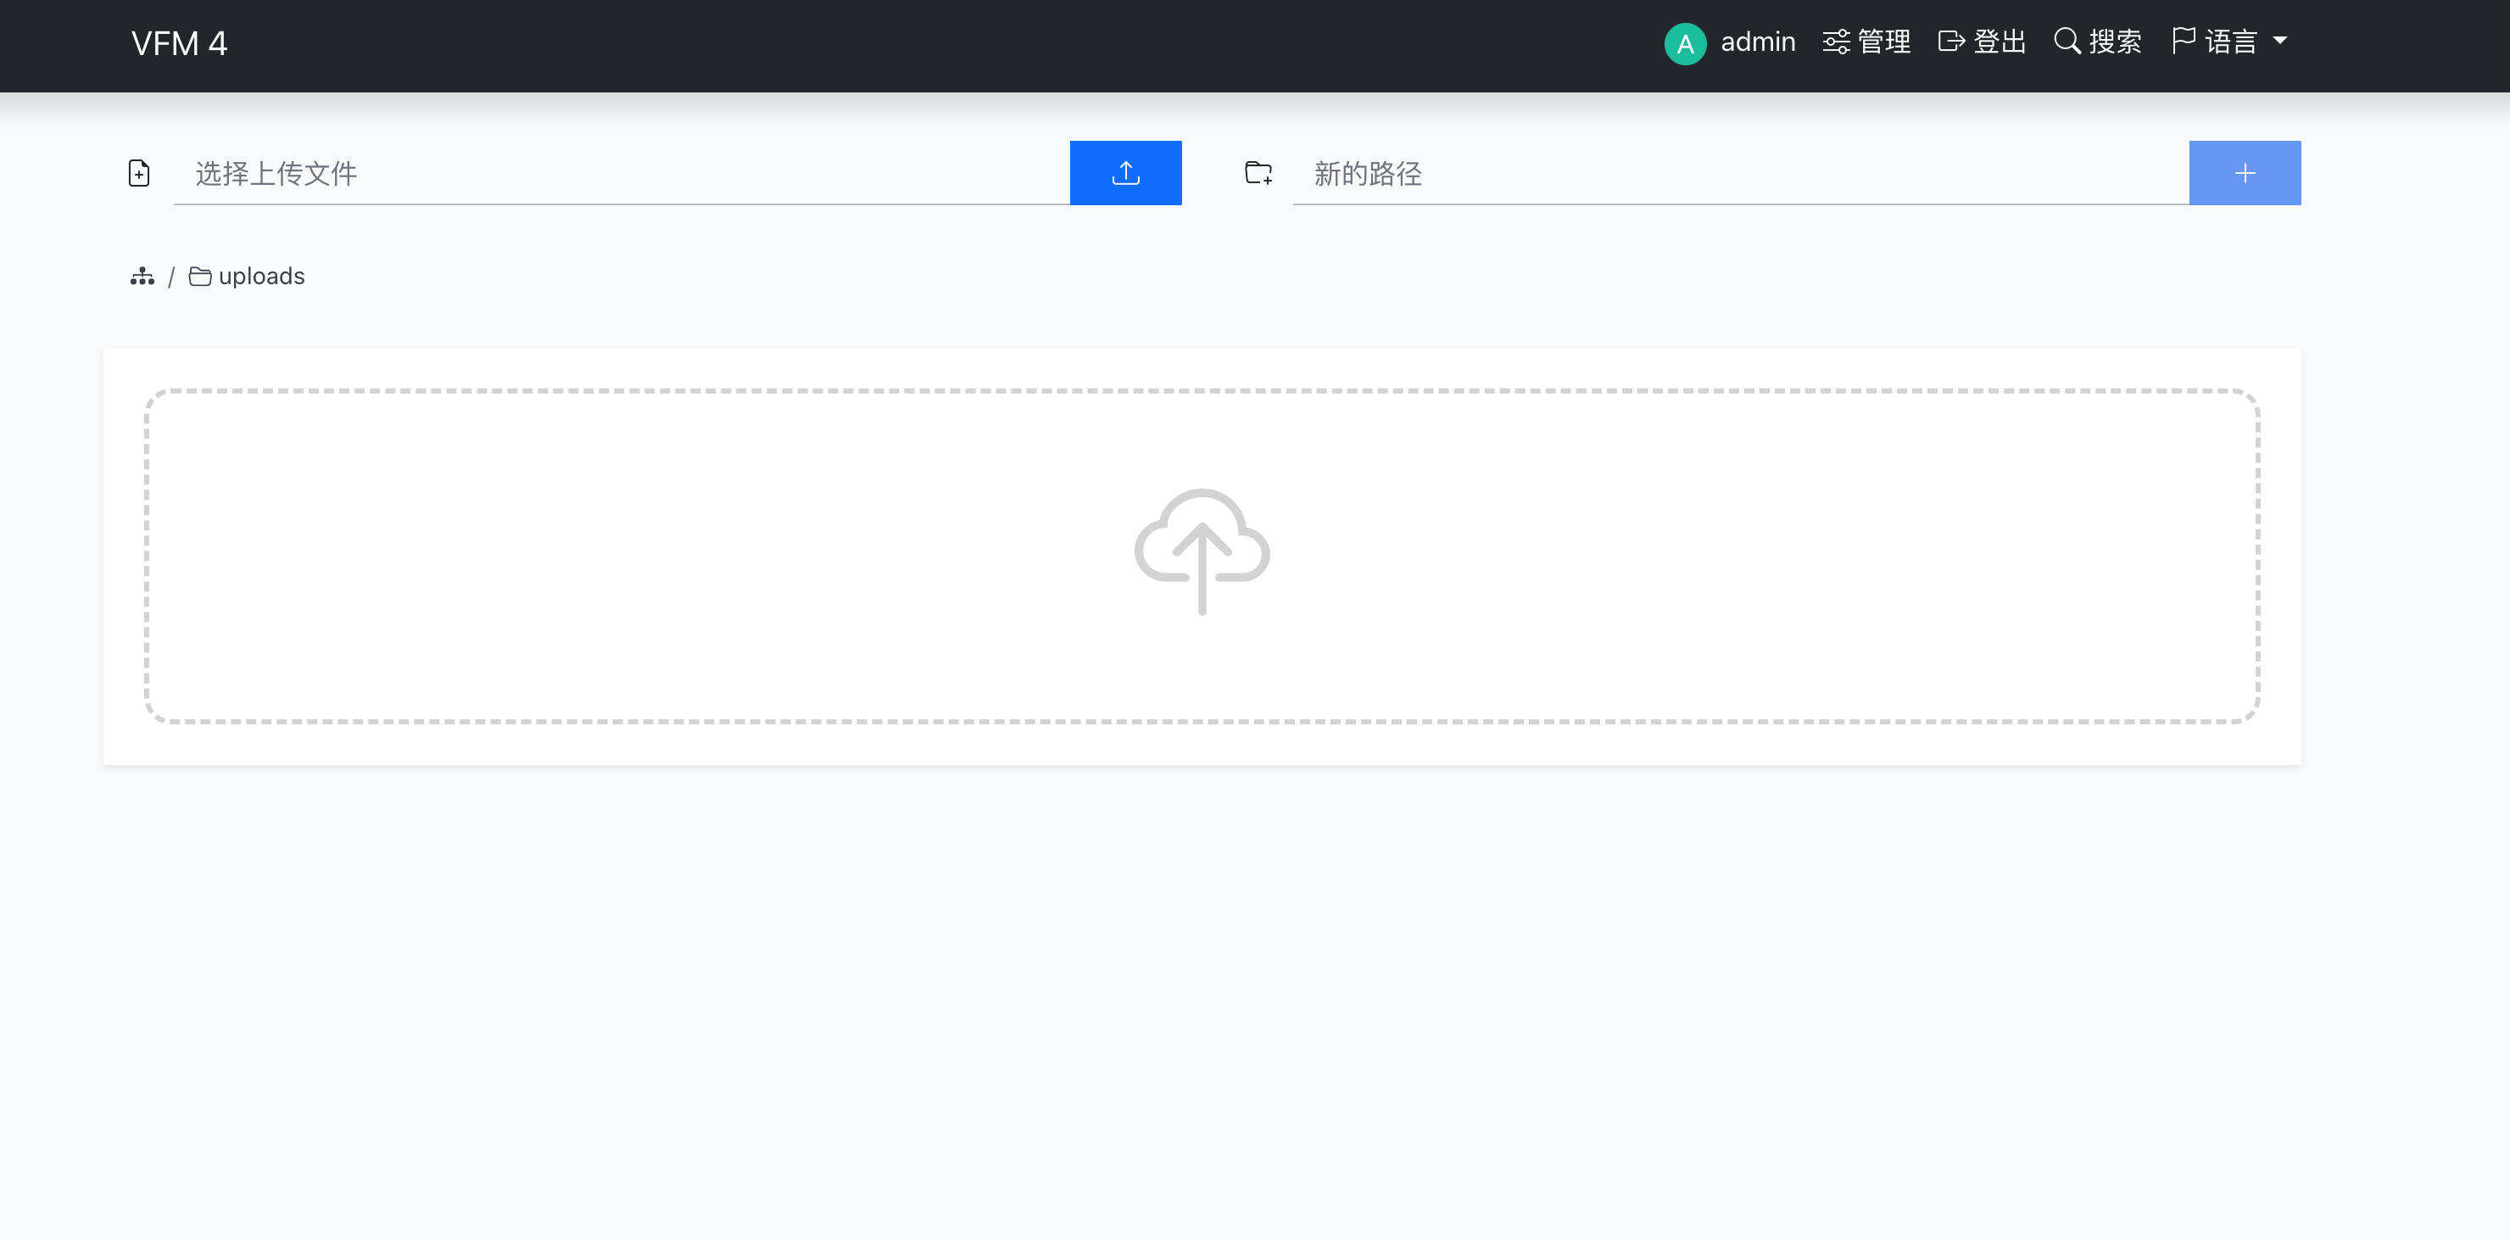
Task: Click the blue upload file button
Action: coord(1125,172)
